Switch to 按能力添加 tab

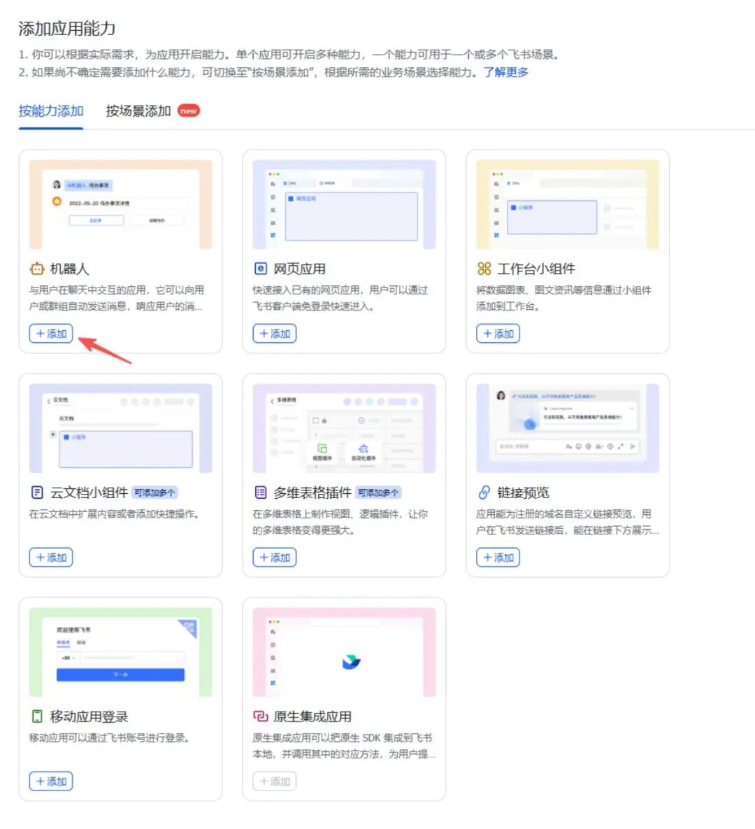(x=51, y=111)
